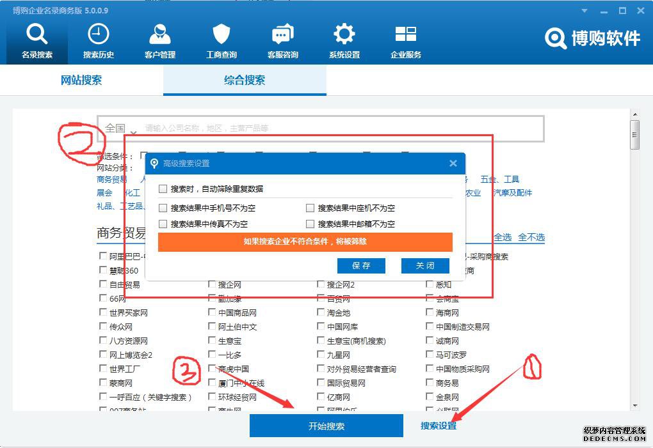653x448 pixels.
Task: Open 搜索历史 clock icon
Action: point(99,34)
